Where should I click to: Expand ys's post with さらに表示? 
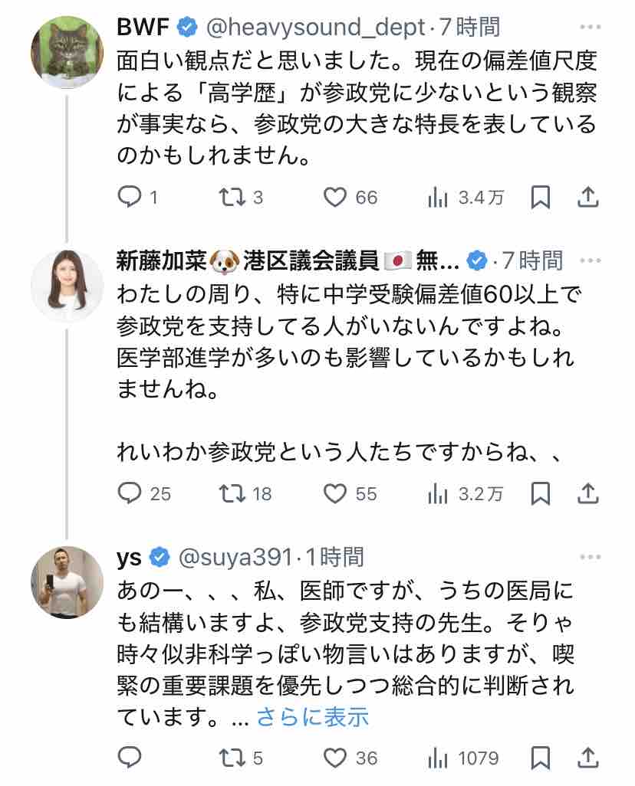pyautogui.click(x=312, y=716)
